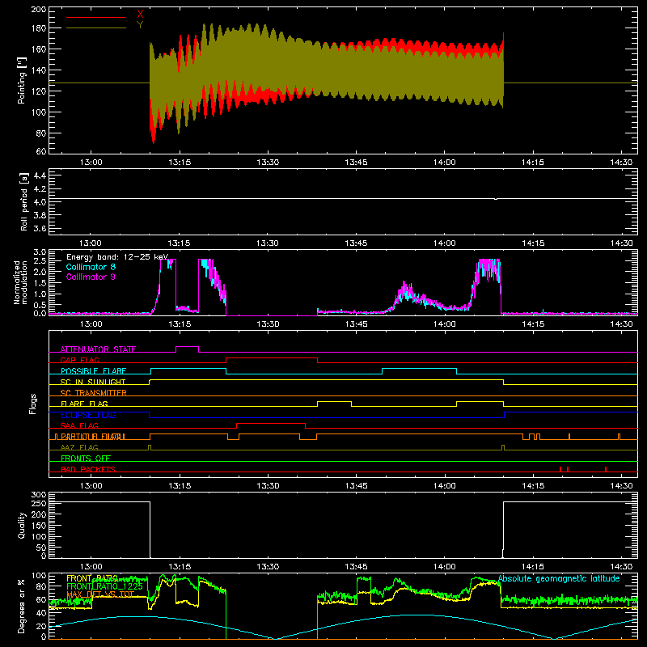Click 13:15 time label under Pointing plot
The width and height of the screenshot is (647, 647).
pos(180,163)
